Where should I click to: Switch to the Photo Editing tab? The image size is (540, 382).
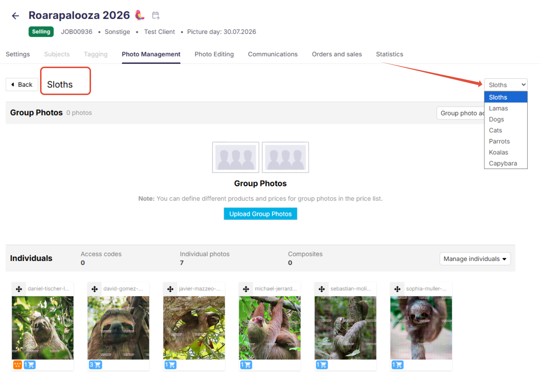(x=214, y=54)
